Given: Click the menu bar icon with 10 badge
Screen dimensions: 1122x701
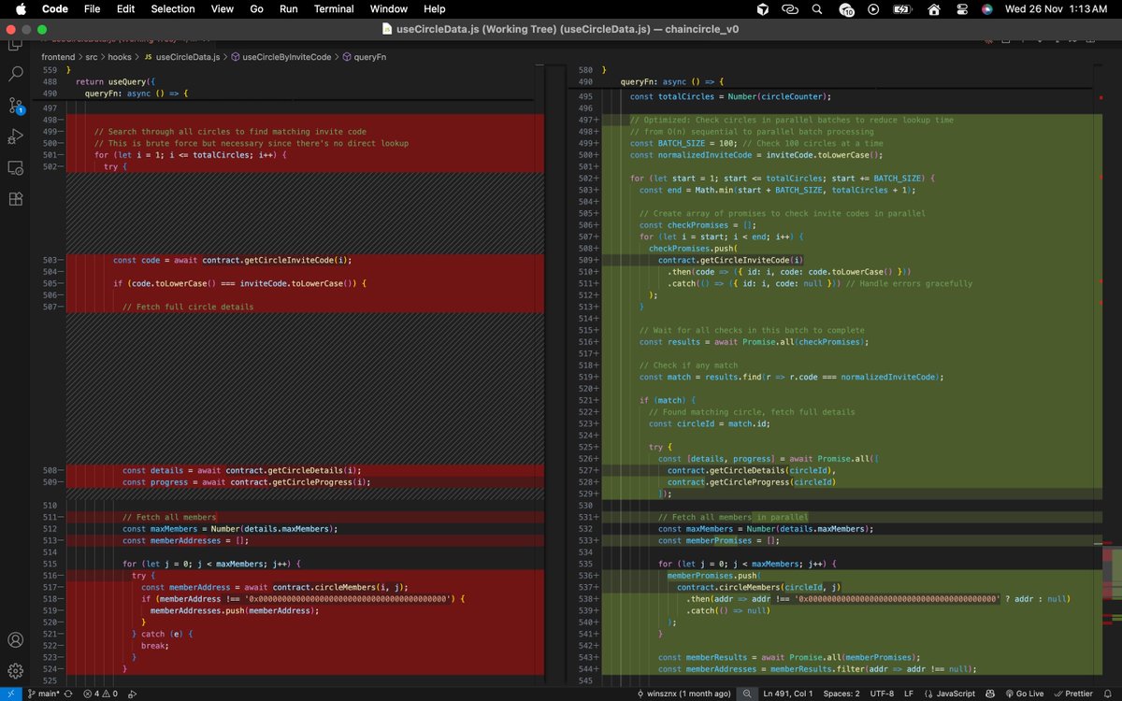Looking at the screenshot, I should pyautogui.click(x=846, y=8).
